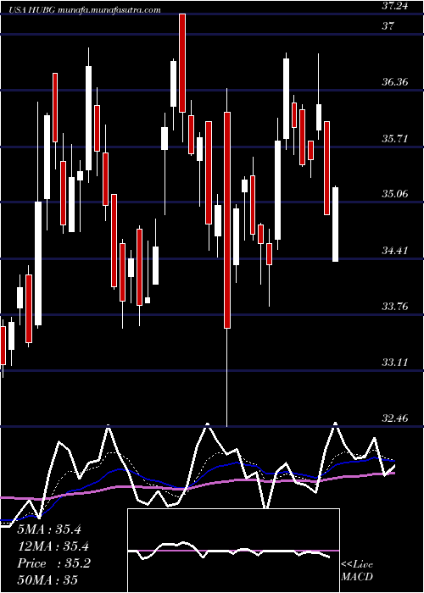This screenshot has width=424, height=593.
Task: Click the 36.36 price axis label
Action: tap(397, 82)
